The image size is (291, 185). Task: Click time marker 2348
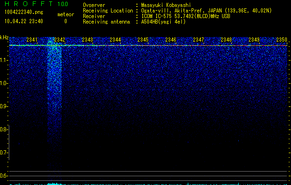226,40
